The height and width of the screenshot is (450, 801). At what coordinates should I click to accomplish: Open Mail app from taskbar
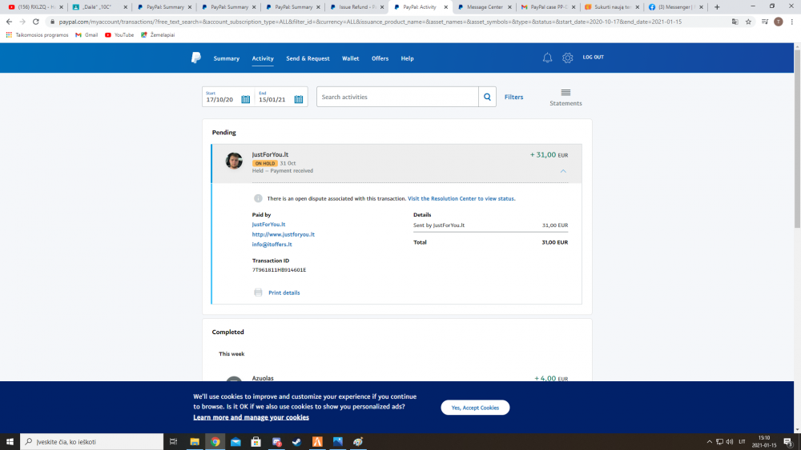[x=235, y=442]
